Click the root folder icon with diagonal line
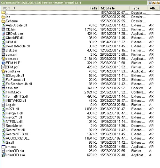This screenshot has width=160, height=168. coord(154,3)
